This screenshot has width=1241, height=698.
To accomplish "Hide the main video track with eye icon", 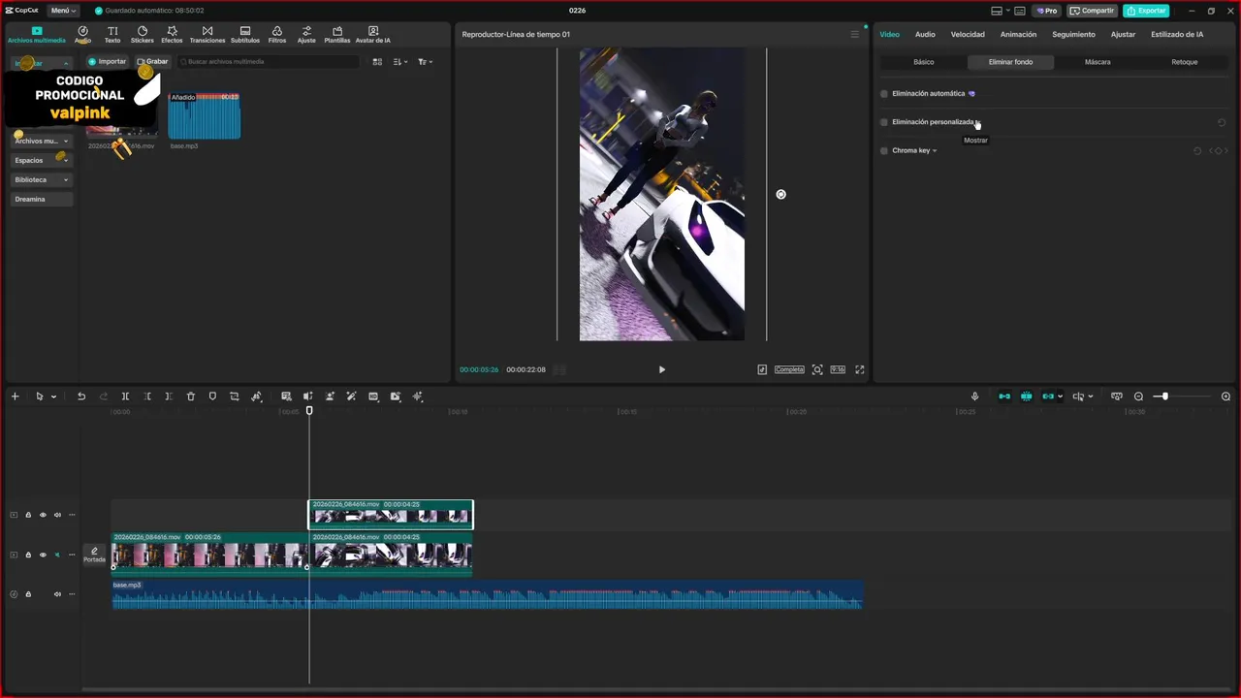I will point(43,555).
